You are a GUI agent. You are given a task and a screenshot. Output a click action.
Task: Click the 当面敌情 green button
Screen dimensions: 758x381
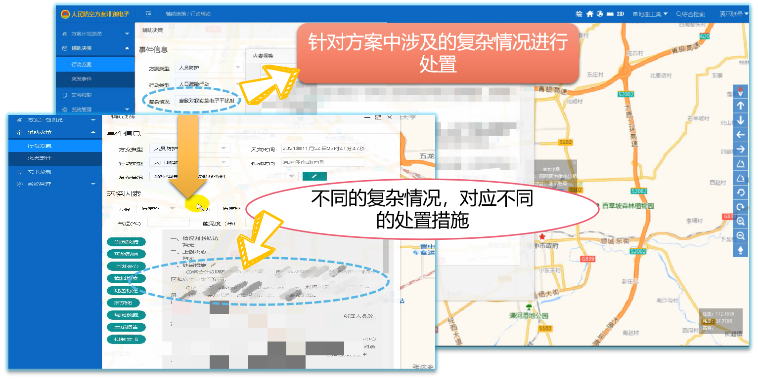pos(126,242)
